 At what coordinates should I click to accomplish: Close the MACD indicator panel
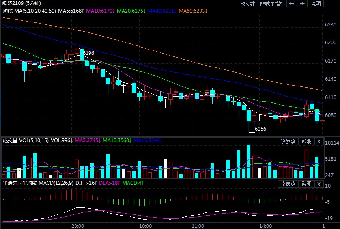click(319, 184)
